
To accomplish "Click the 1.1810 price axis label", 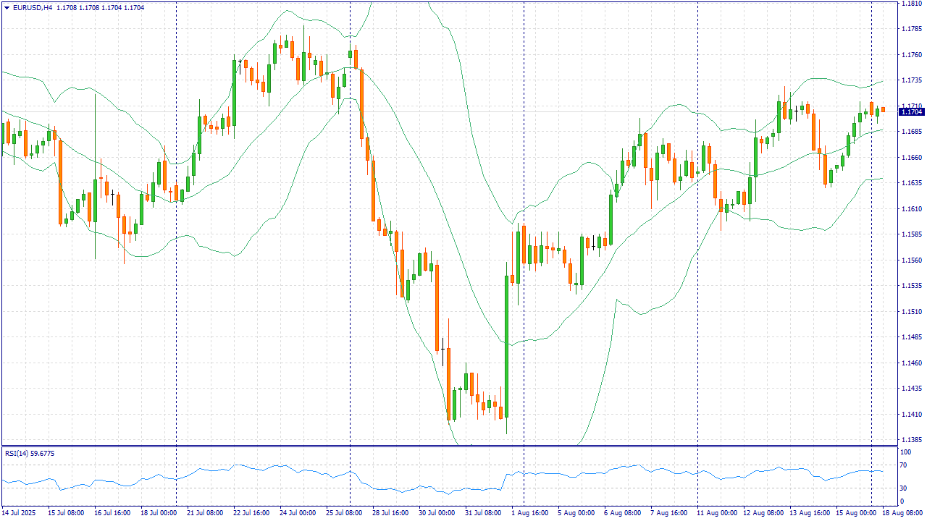I will [911, 4].
